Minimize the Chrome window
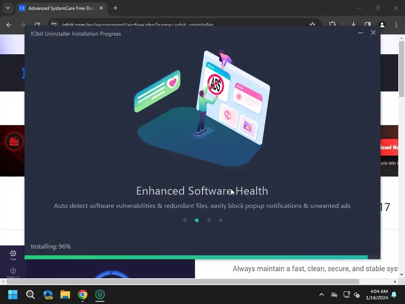 coord(359,8)
